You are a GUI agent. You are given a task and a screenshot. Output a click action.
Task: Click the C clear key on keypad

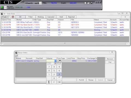[54, 82]
